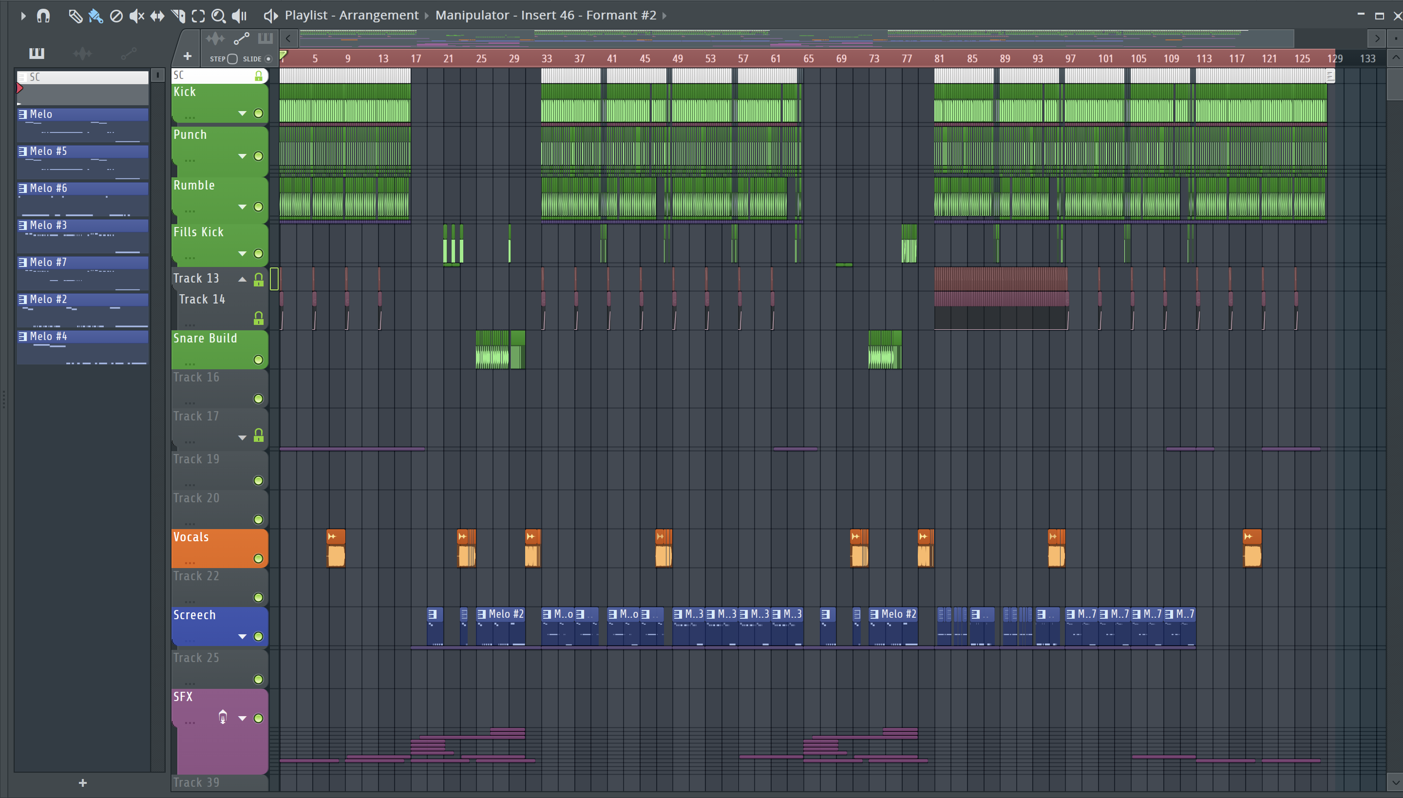Expand the Track 17 dropdown arrow
The image size is (1403, 798).
(242, 437)
